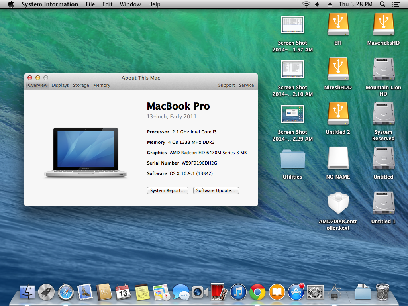Open Messages speech bubble icon
Screen dimensions: 408x306
(x=181, y=292)
